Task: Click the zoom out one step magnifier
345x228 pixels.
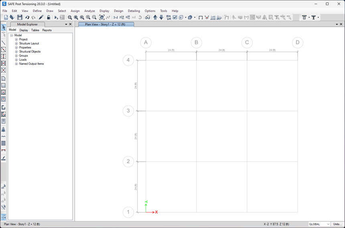Action: (94, 17)
